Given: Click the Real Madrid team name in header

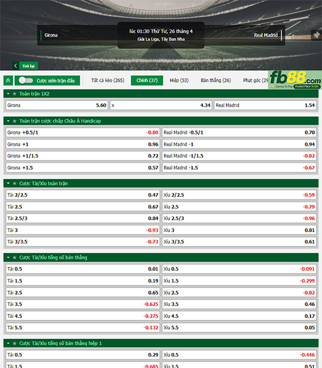Looking at the screenshot, I should (x=266, y=35).
